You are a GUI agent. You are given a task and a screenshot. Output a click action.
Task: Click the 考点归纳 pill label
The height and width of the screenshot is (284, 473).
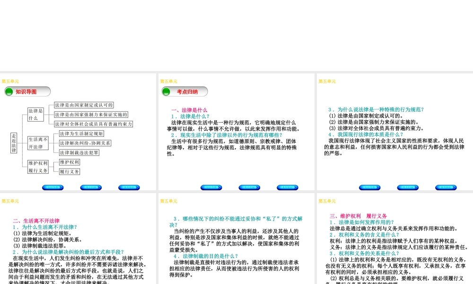point(184,91)
